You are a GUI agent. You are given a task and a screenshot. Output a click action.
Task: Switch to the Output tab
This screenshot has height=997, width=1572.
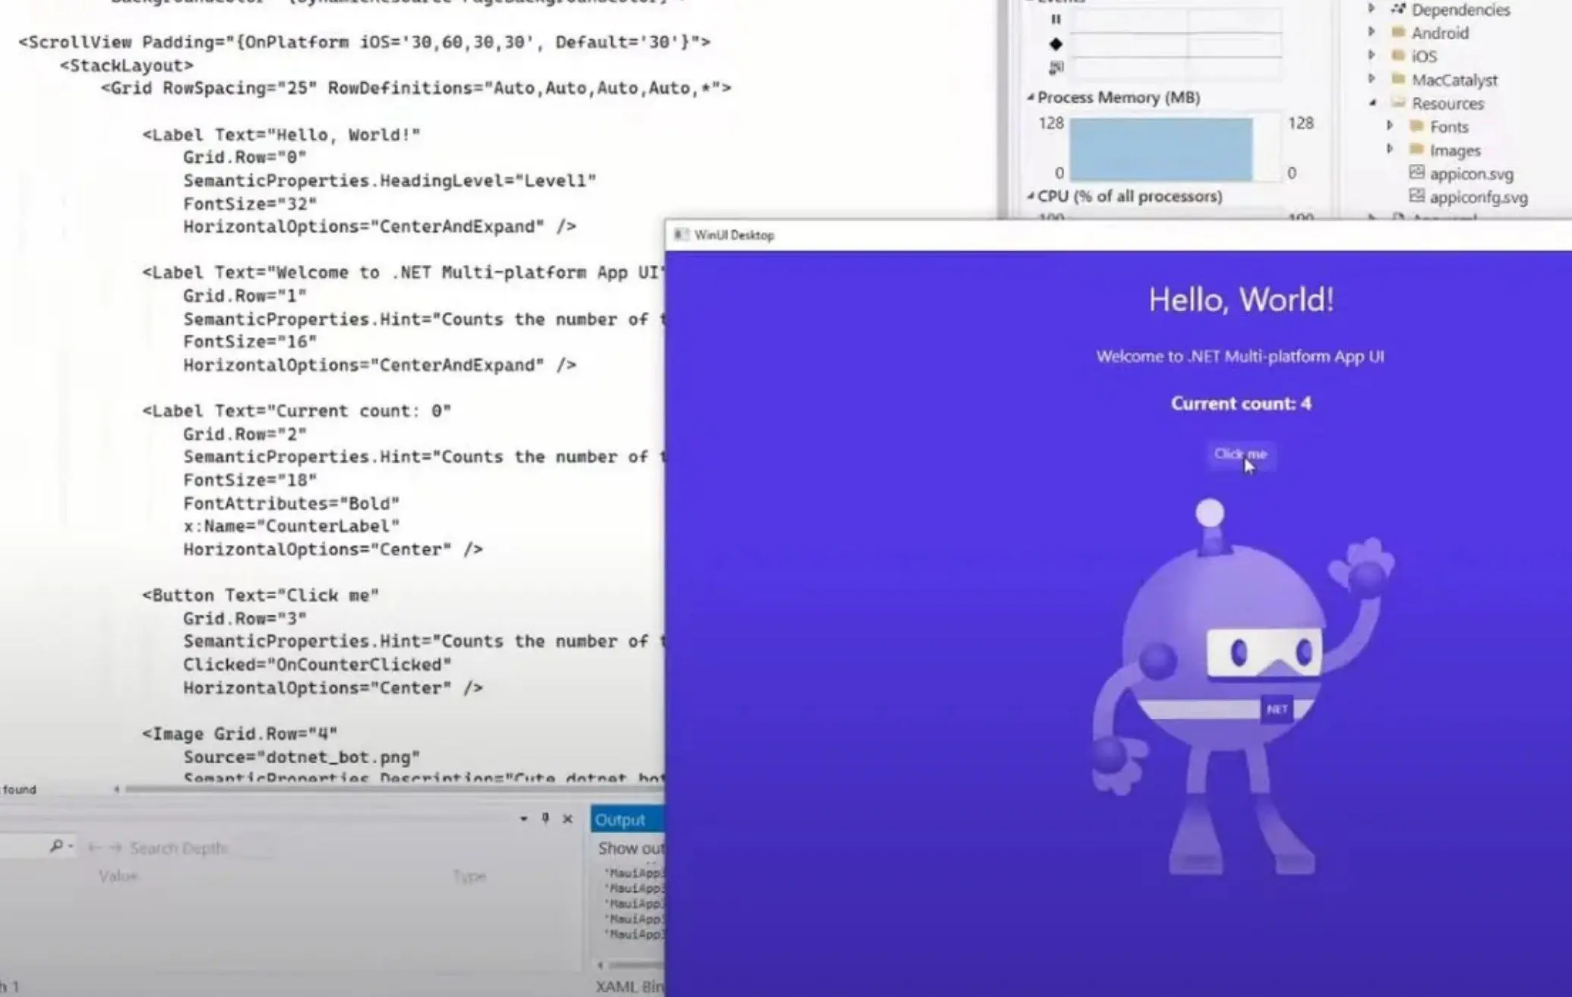[620, 819]
